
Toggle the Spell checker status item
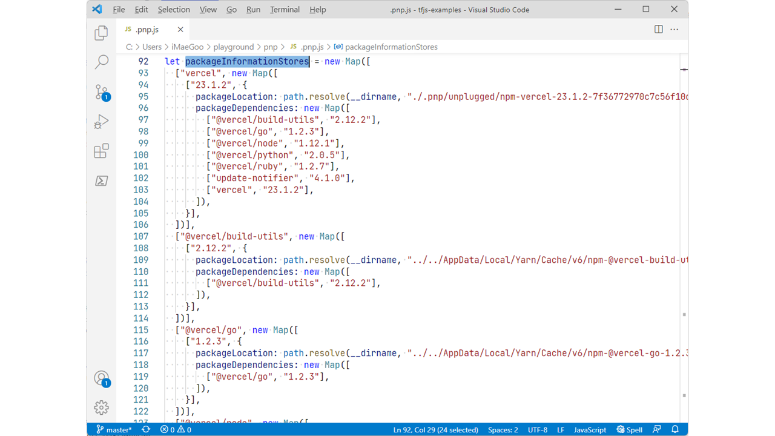[x=630, y=429]
